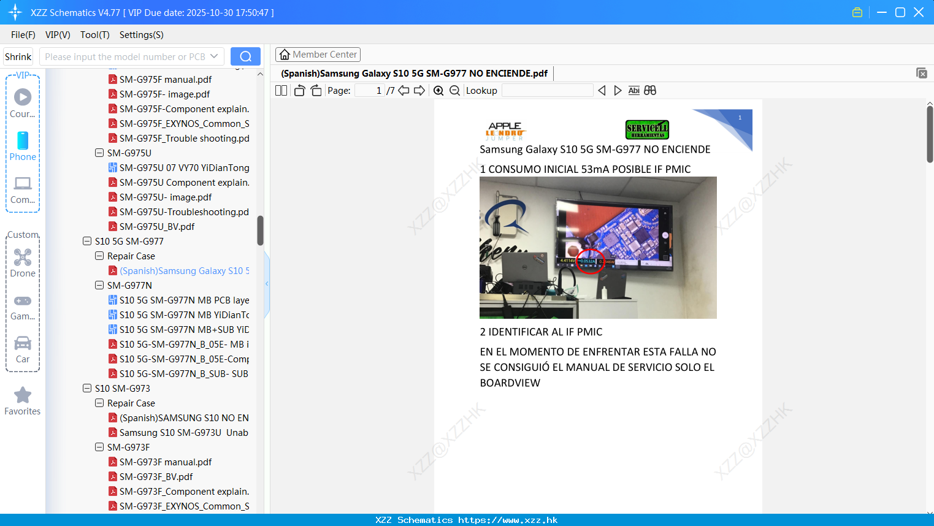Open Game console category in sidebar
This screenshot has width=934, height=526.
[23, 307]
